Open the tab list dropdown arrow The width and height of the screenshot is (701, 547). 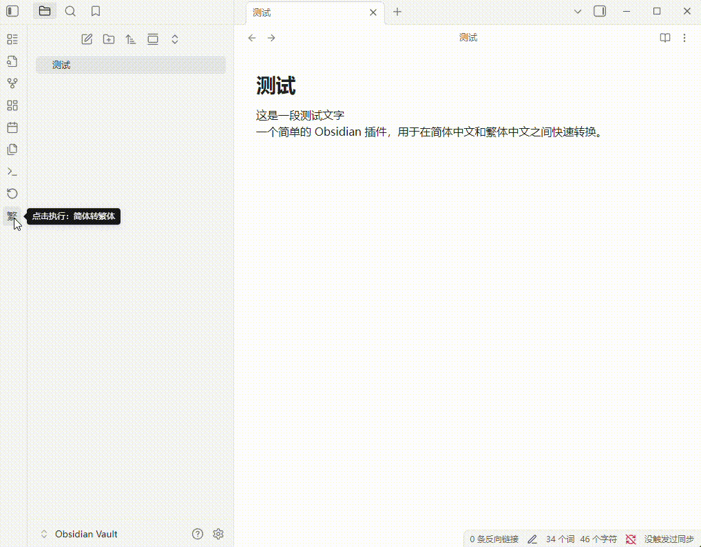click(577, 12)
